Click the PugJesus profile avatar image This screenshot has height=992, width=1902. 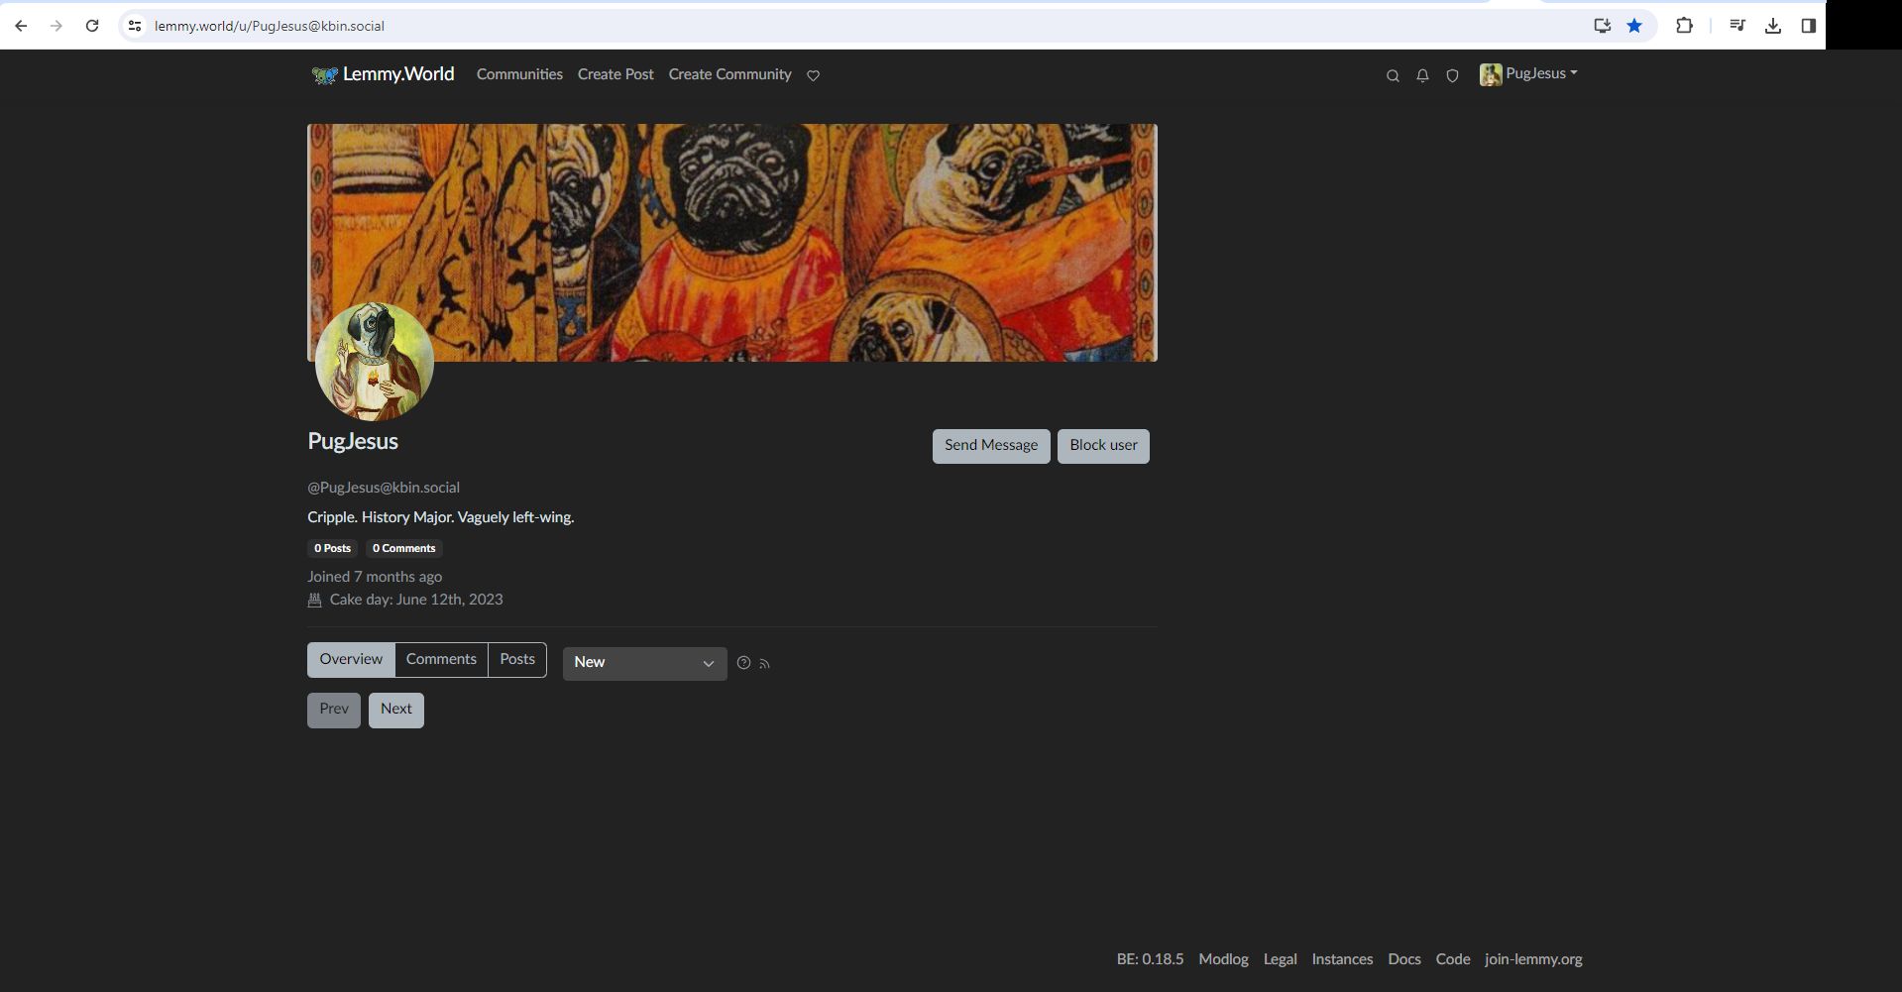coord(375,362)
